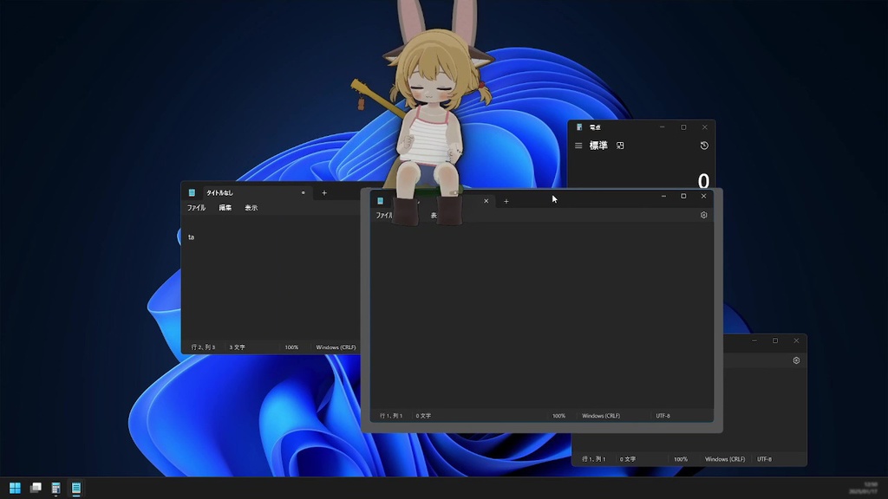Add new tab in タイトルなし Notepad window
Screen dimensions: 888x499
[324, 193]
